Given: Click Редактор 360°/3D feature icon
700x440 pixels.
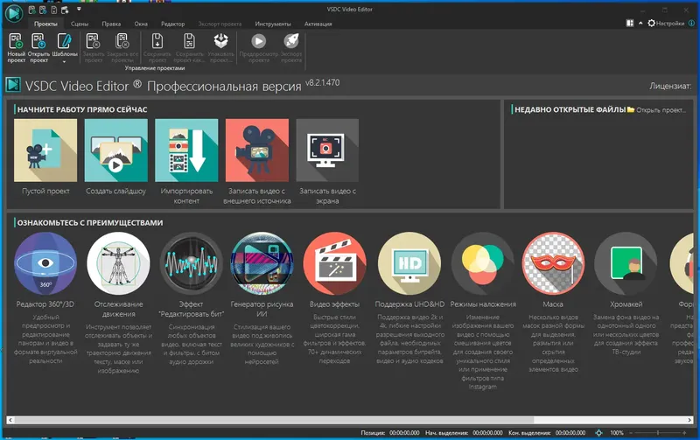Looking at the screenshot, I should click(x=45, y=263).
